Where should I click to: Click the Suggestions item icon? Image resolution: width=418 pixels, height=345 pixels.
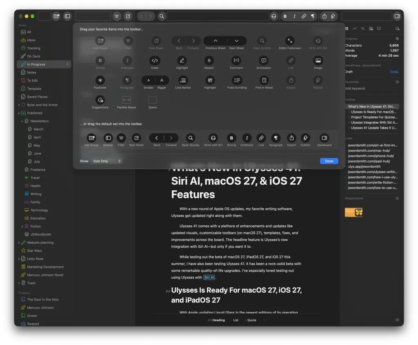100,100
